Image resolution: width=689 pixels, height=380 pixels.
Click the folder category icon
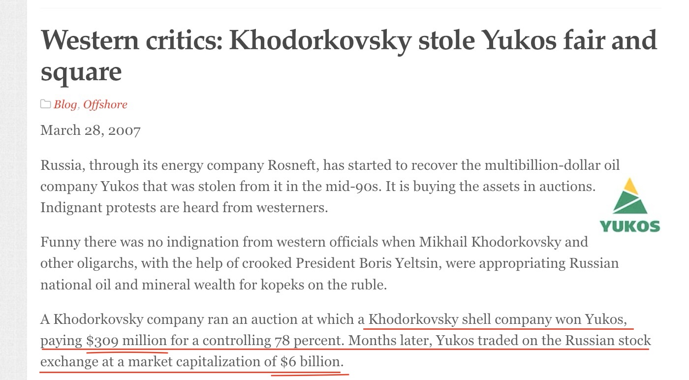click(x=46, y=104)
